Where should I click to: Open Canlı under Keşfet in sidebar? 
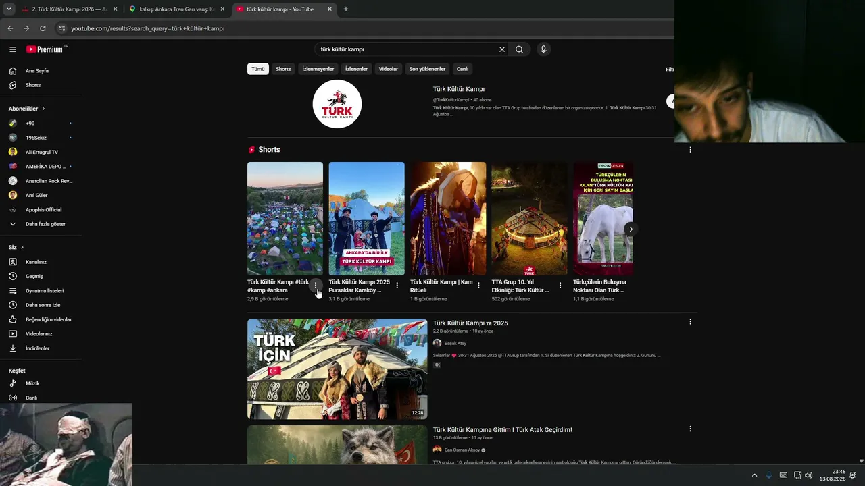tap(31, 398)
